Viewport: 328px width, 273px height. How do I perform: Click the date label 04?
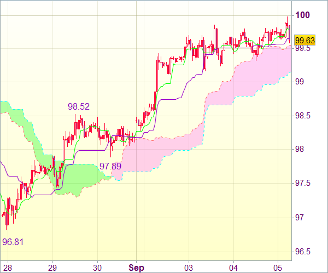[233, 268]
